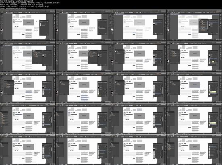Select the first thumbnail in the second row
Screen dimensions: 222x165
click(x=28, y=56)
